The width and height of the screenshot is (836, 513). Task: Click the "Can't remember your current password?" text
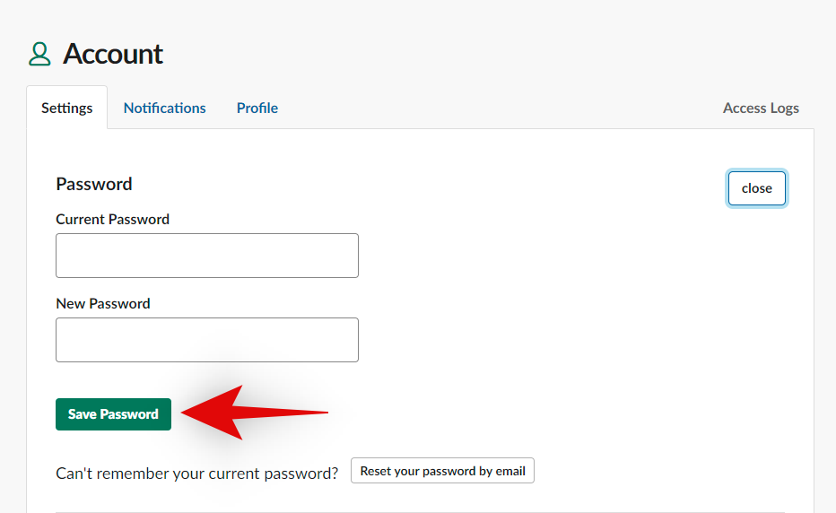click(197, 473)
